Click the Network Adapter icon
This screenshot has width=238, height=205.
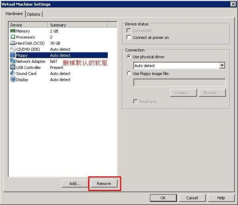(13, 61)
